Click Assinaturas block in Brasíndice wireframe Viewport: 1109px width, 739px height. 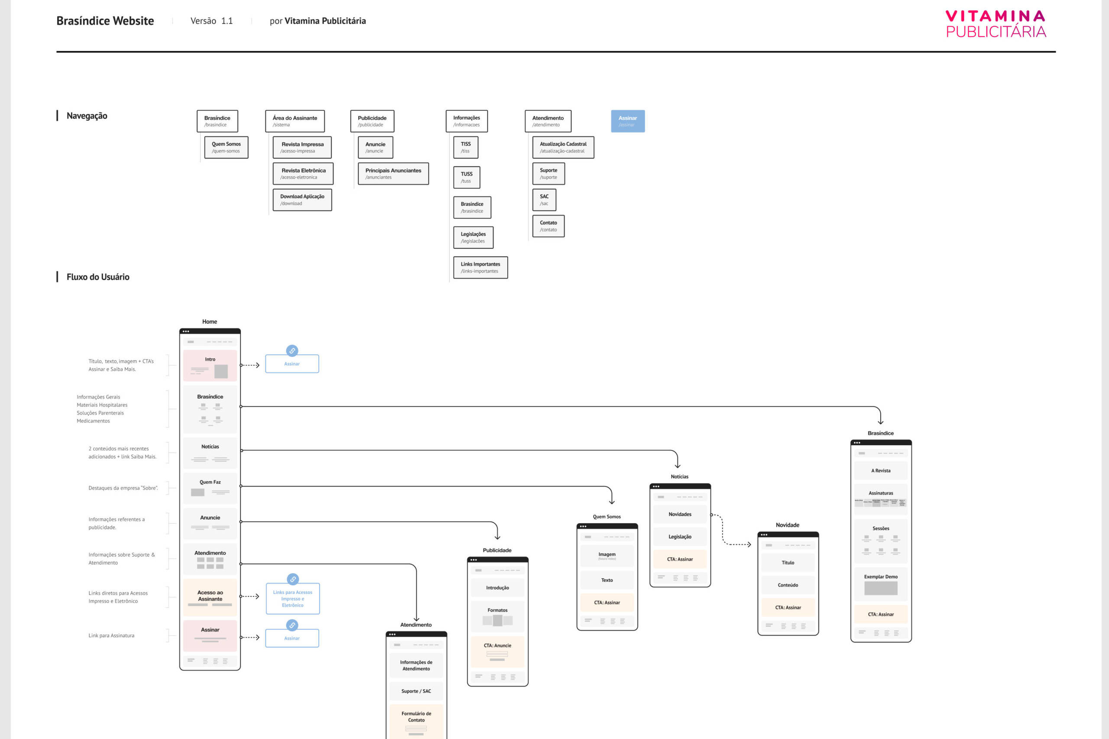pos(881,499)
